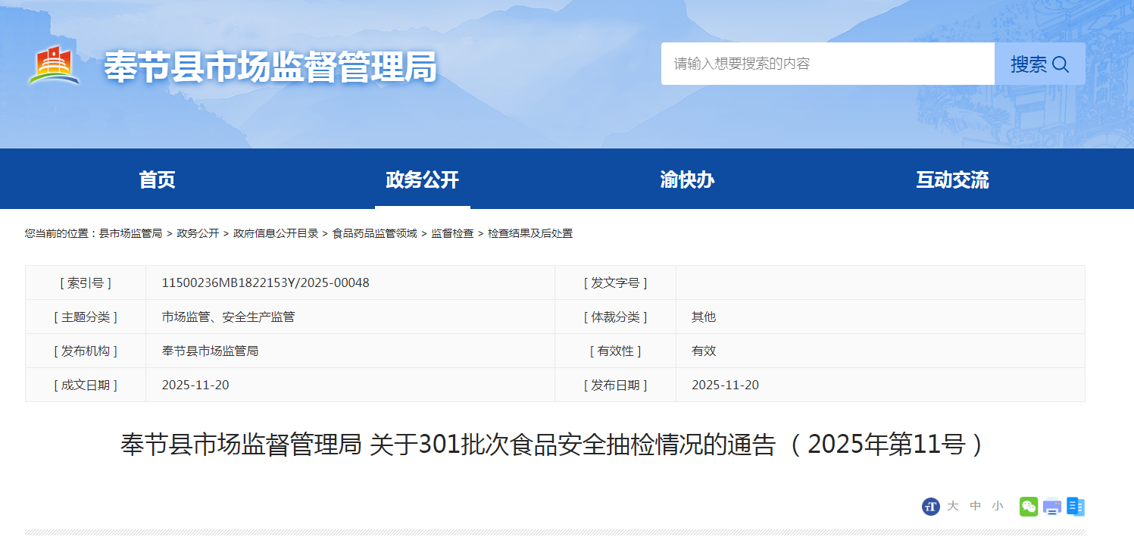Image resolution: width=1134 pixels, height=543 pixels.
Task: Expand the 渝快办 navigation section
Action: [x=686, y=179]
